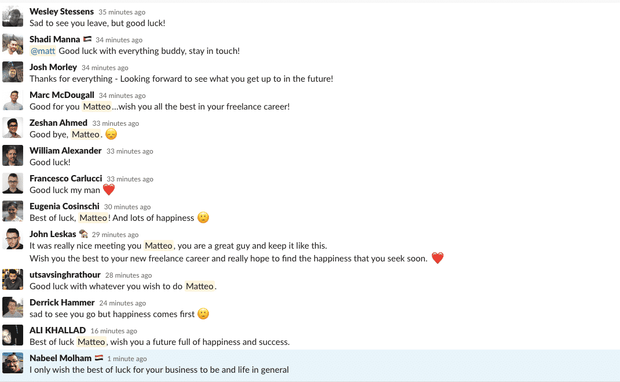Click the red heart emoji after "Good luck my man"

point(109,190)
